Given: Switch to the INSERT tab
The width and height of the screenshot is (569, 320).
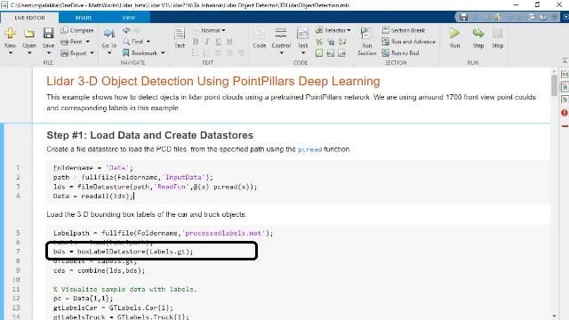Looking at the screenshot, I should 83,18.
